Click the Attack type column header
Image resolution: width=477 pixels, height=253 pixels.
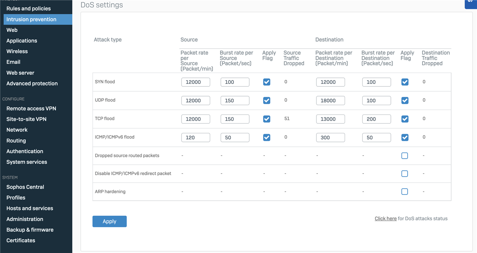(x=108, y=39)
